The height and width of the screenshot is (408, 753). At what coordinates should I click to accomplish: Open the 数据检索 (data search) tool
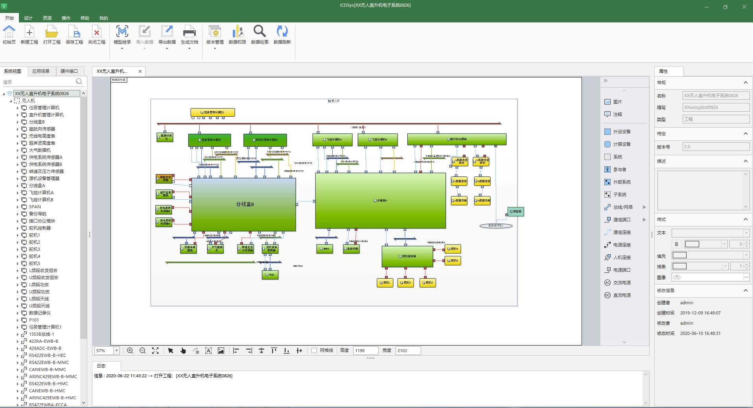(x=260, y=32)
